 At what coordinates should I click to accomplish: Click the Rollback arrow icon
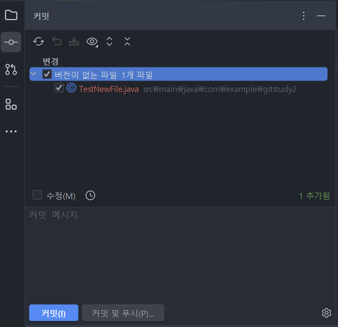tap(57, 41)
